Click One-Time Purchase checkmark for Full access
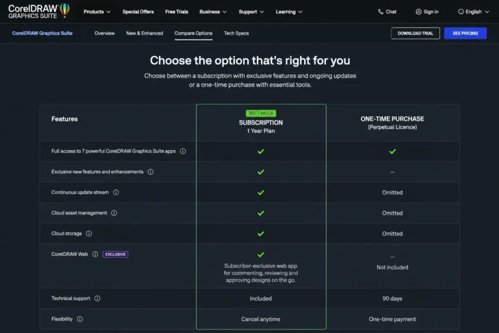 392,152
